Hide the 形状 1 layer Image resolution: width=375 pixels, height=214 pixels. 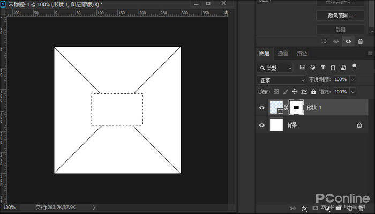click(262, 108)
